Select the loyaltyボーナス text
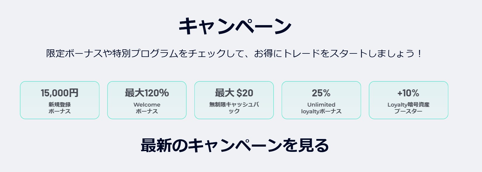The height and width of the screenshot is (172, 482). click(321, 111)
